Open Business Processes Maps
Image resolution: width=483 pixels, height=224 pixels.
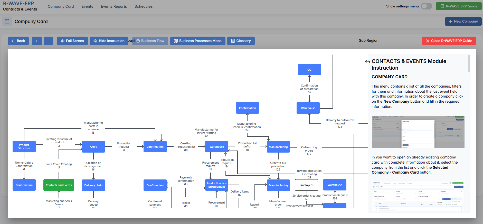[x=197, y=41]
